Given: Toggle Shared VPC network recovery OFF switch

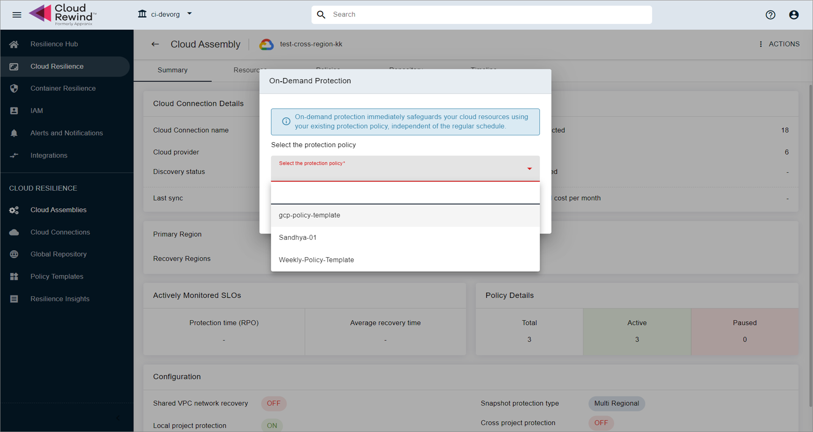Looking at the screenshot, I should click(274, 403).
